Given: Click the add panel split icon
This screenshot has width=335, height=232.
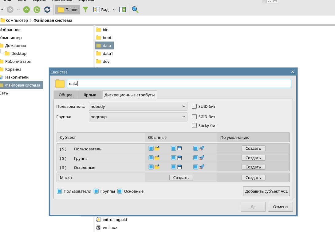Looking at the screenshot, I should (123, 10).
